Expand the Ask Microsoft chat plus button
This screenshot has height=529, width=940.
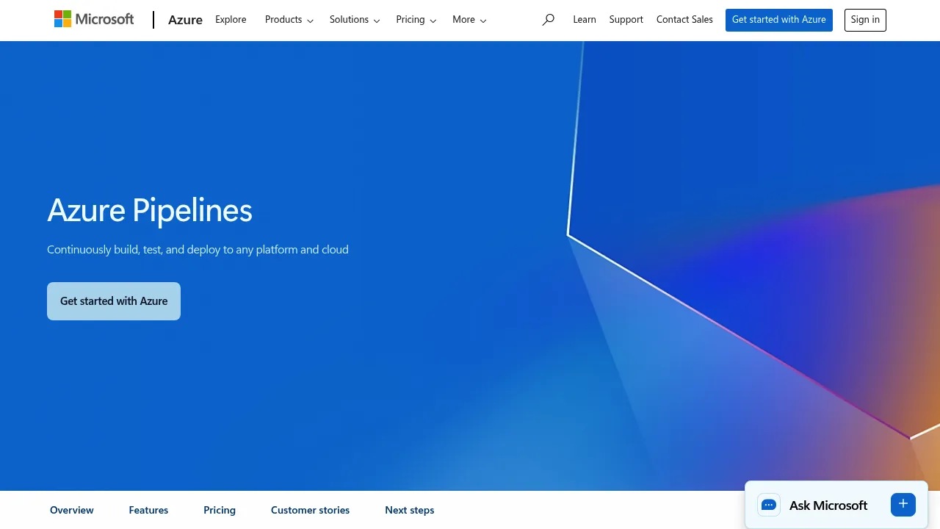(x=903, y=505)
